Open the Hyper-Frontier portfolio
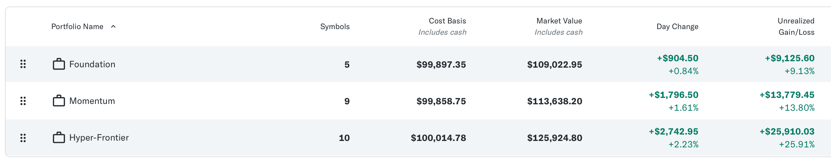This screenshot has width=831, height=164. 99,138
